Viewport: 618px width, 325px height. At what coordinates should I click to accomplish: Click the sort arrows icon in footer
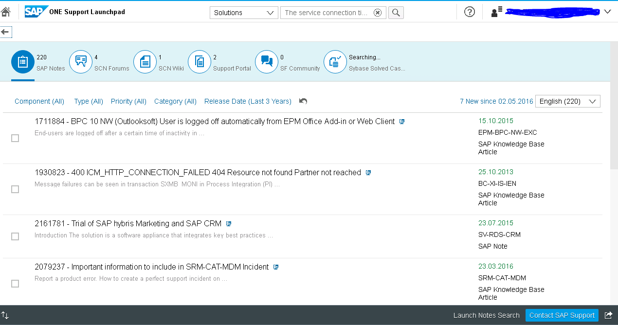5,315
